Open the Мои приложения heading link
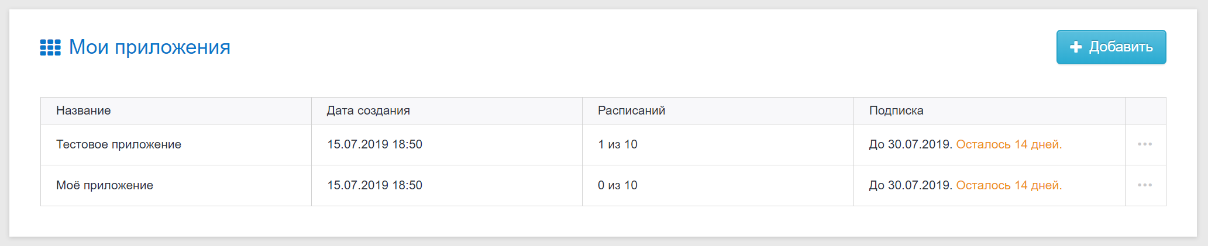 150,47
